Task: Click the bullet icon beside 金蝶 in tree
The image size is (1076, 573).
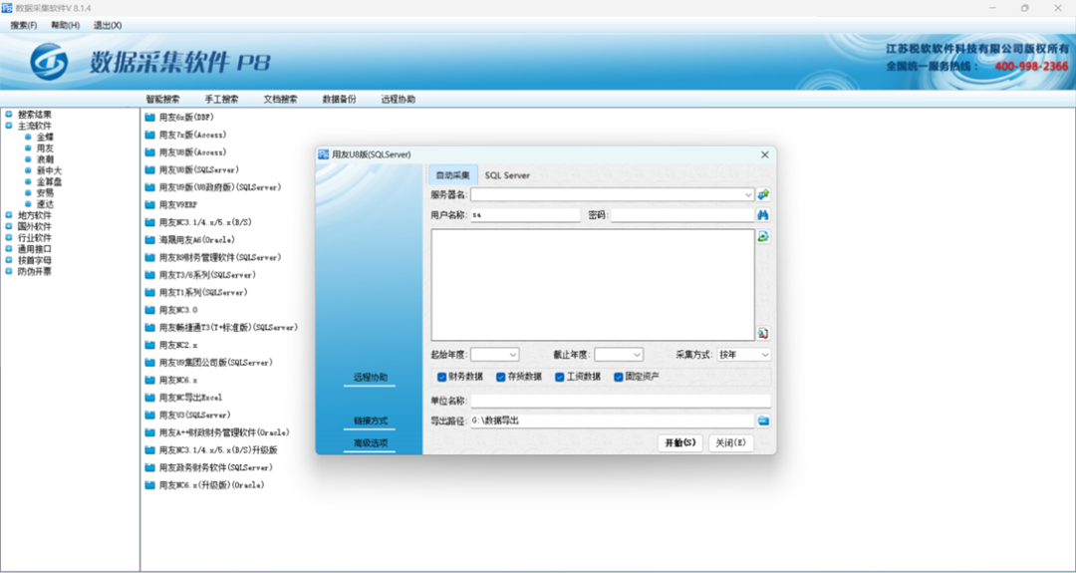Action: click(x=28, y=137)
